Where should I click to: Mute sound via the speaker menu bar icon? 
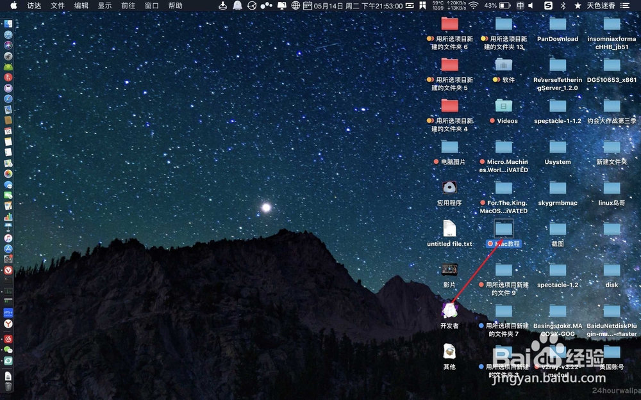(x=531, y=6)
